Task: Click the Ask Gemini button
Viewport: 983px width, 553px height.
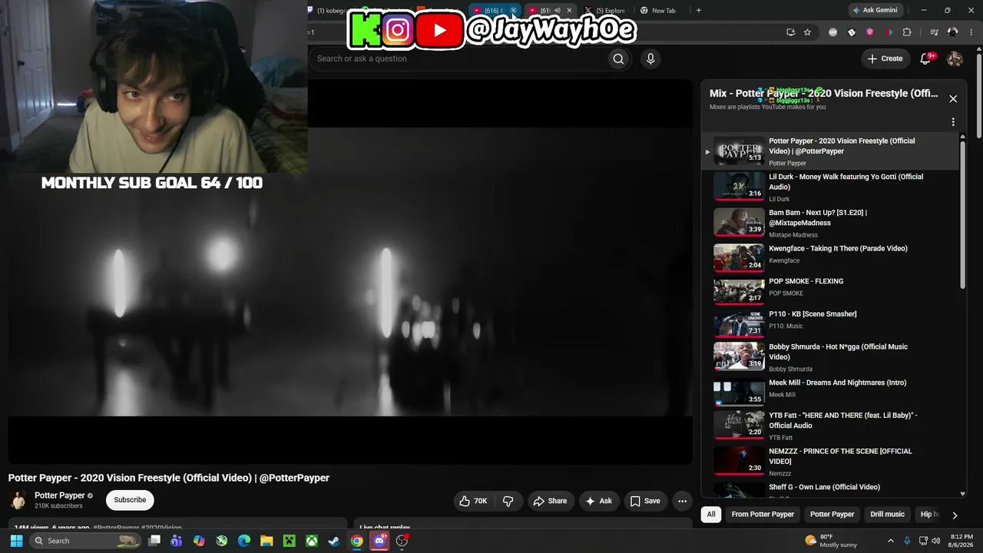Action: pos(874,11)
